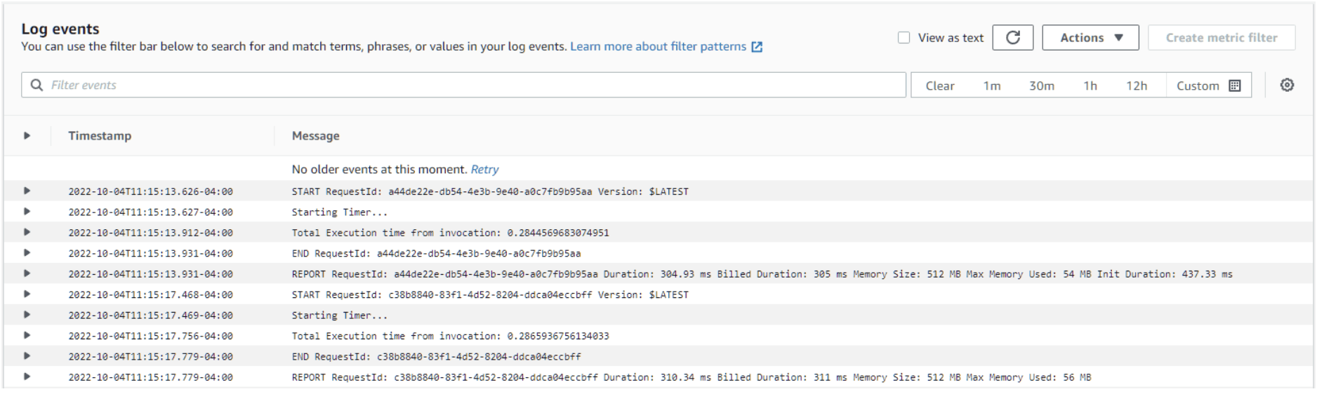Expand all rows using header arrow

[27, 136]
